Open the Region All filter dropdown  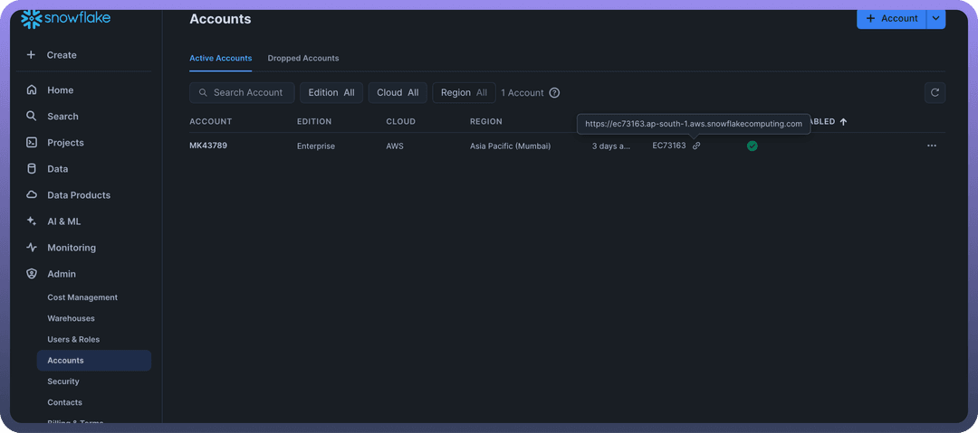click(x=464, y=92)
